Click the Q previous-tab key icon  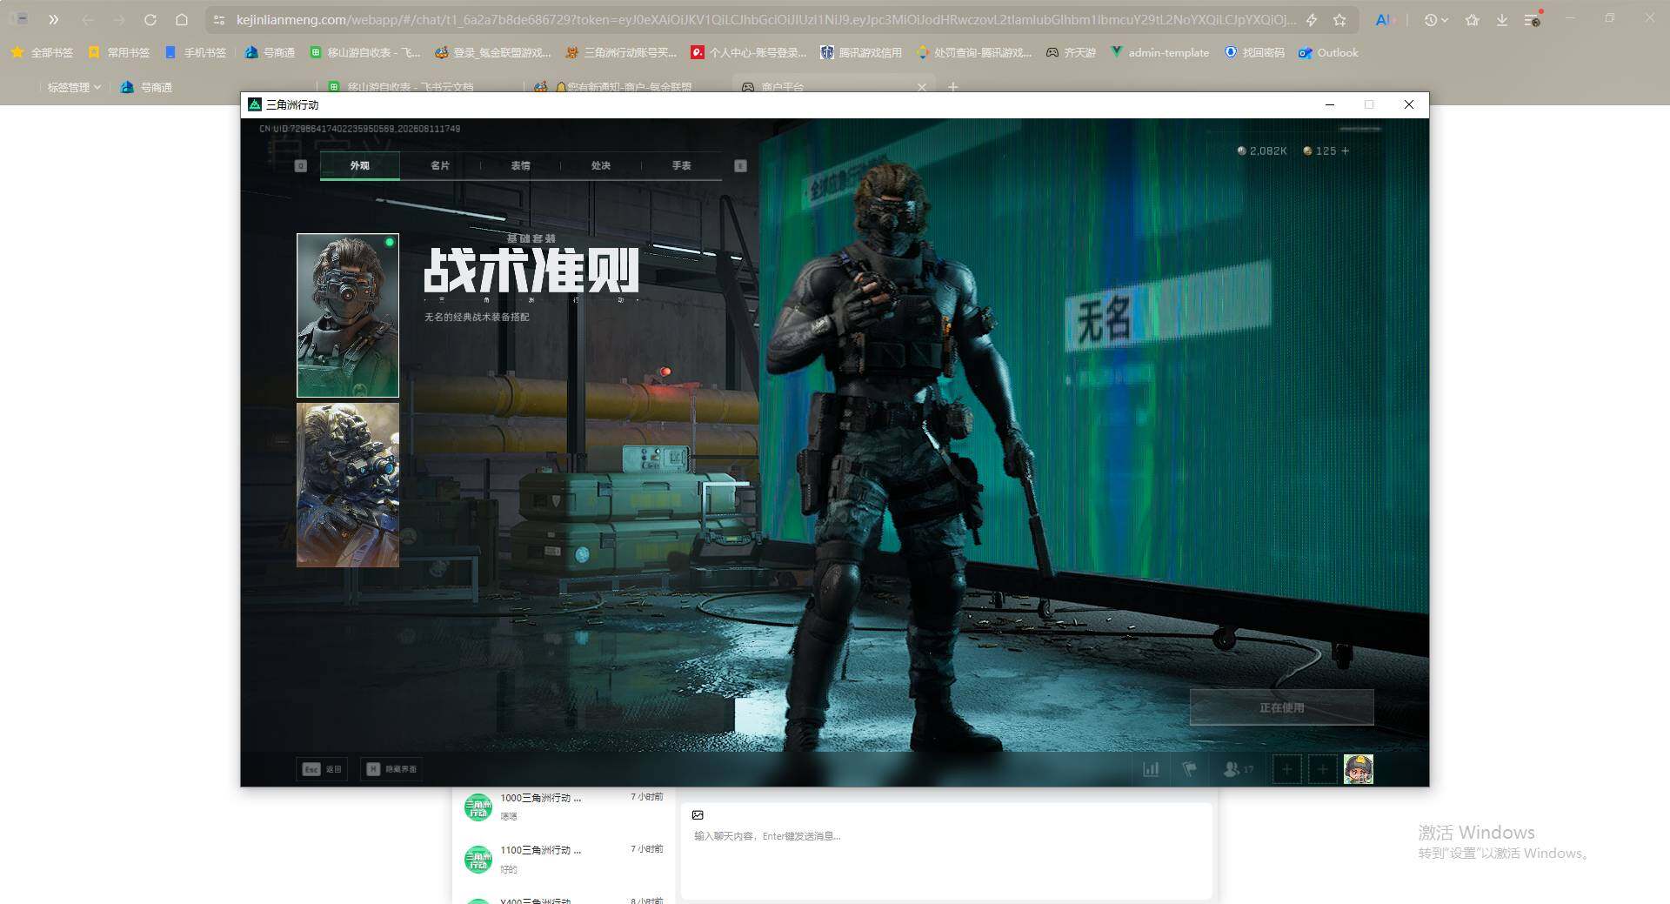coord(301,165)
